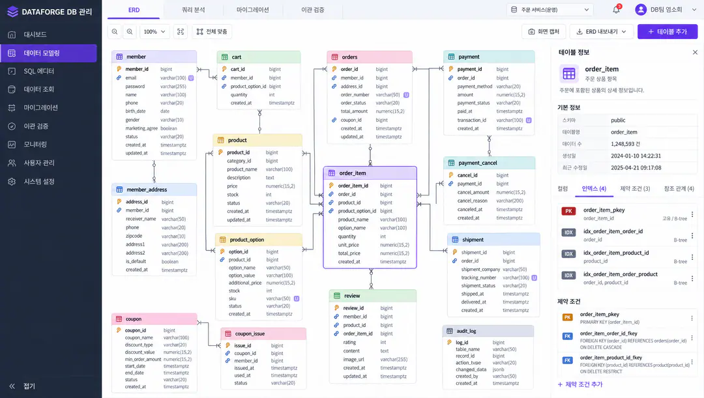Click the 화면 캡처 button
The image size is (704, 398).
[544, 31]
